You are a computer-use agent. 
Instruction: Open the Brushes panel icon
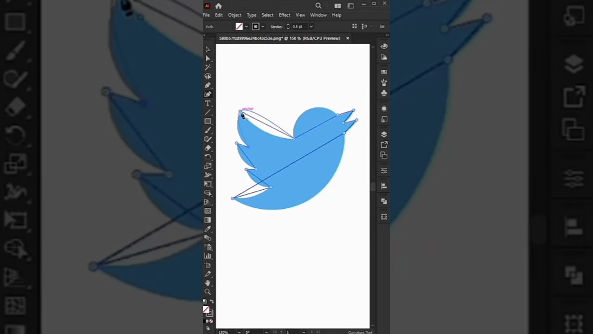(384, 83)
